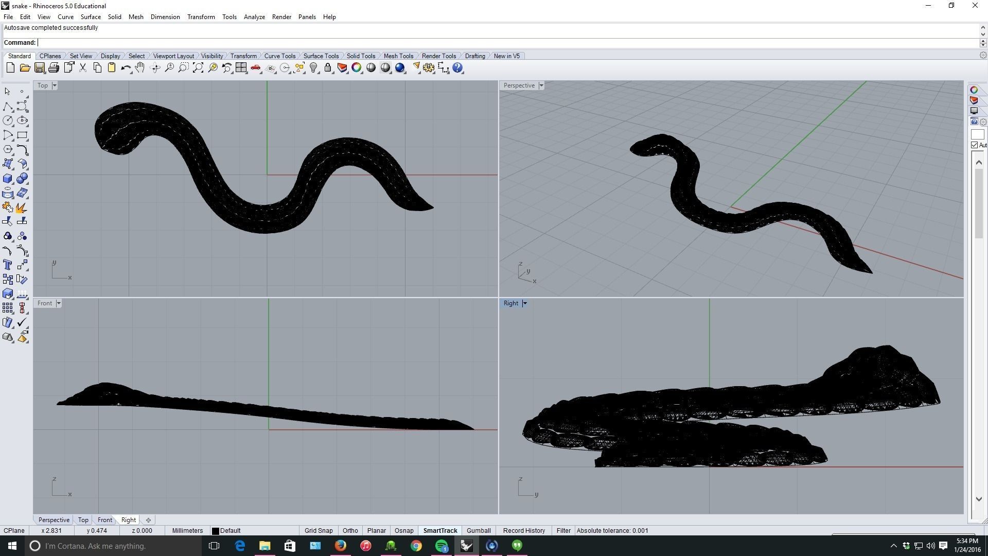Screen dimensions: 988x556
Task: Open the Help question mark icon
Action: [457, 68]
